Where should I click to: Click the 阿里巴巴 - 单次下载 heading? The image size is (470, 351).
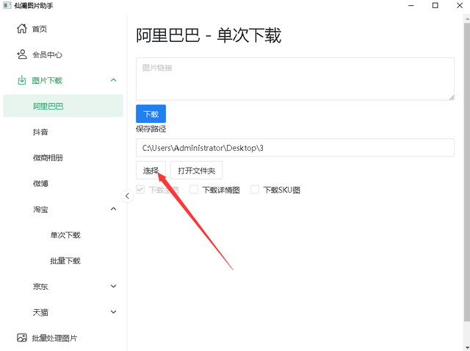(209, 35)
